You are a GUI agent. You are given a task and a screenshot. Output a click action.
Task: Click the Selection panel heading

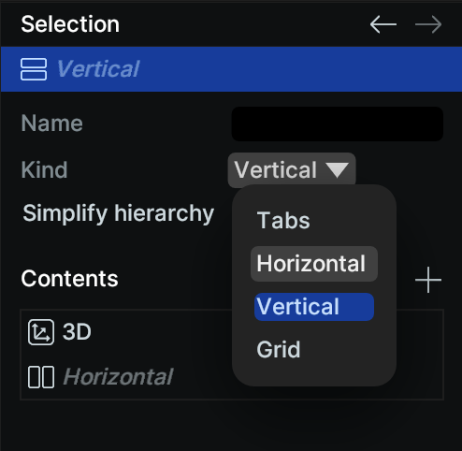pyautogui.click(x=70, y=24)
